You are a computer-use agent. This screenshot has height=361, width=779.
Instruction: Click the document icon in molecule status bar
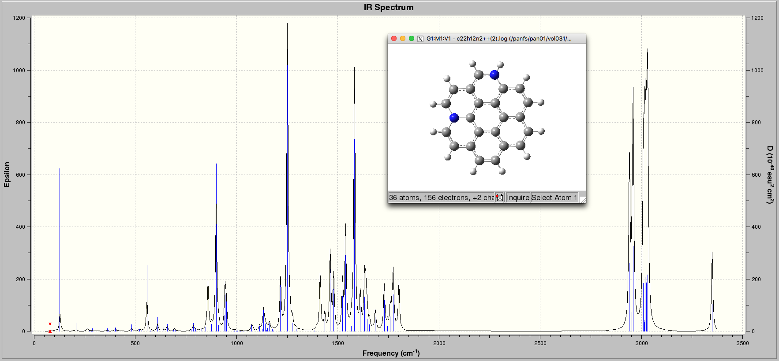[x=499, y=197]
